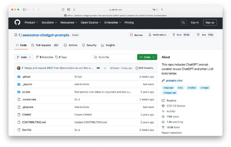This screenshot has width=231, height=147.
Task: Expand the Open Source menu
Action: (91, 23)
